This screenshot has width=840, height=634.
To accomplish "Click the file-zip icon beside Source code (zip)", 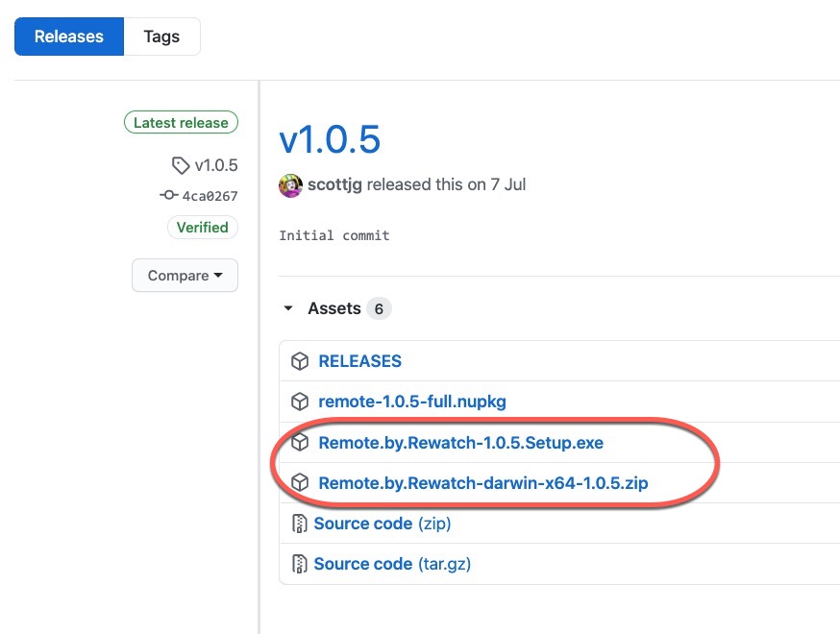I will pos(299,524).
